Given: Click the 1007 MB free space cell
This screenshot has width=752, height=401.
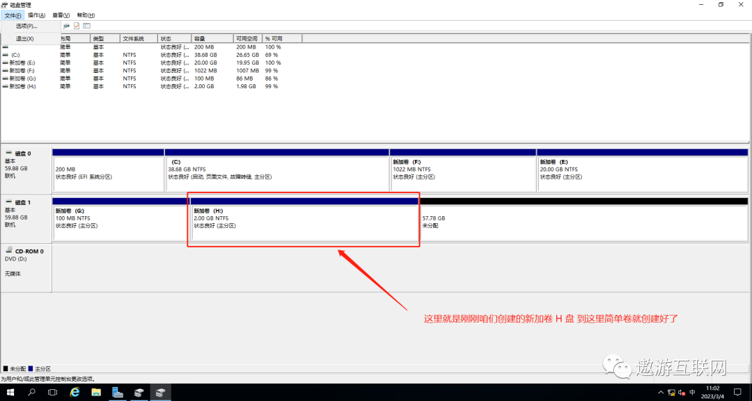Looking at the screenshot, I should click(246, 70).
